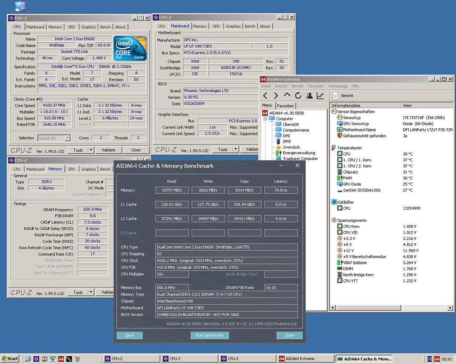Select the North Bridge Kern voltage row
The image size is (456, 364).
pos(392,275)
